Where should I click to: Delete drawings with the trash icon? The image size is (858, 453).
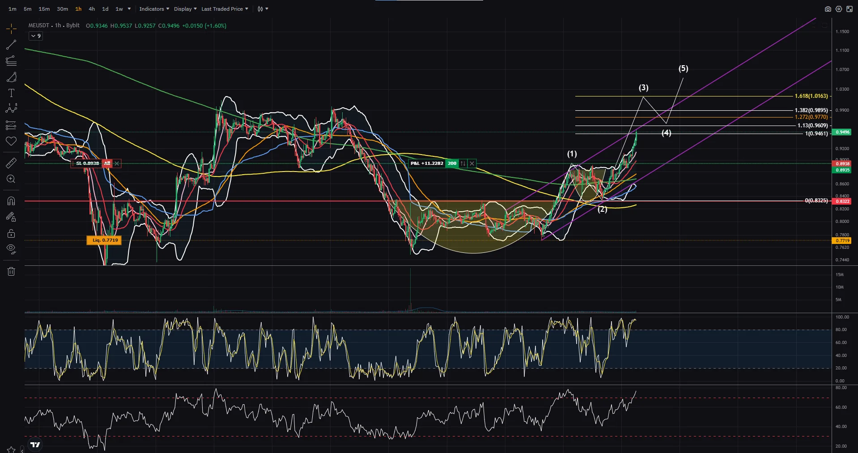coord(11,271)
